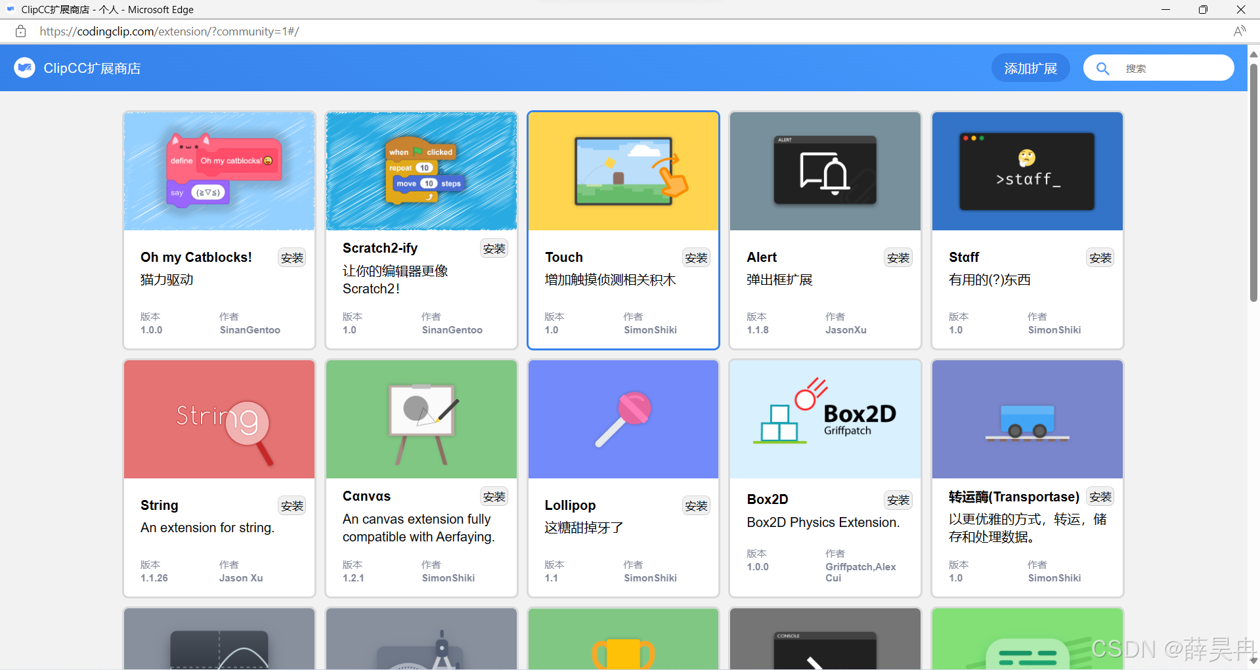Click the address bar URL

point(169,31)
